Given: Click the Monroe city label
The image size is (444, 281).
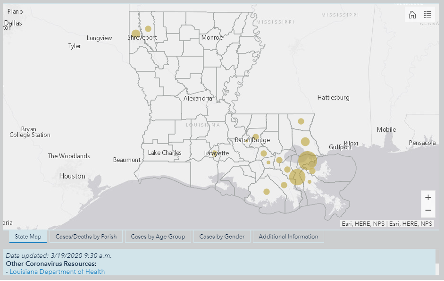Looking at the screenshot, I should click(212, 37).
